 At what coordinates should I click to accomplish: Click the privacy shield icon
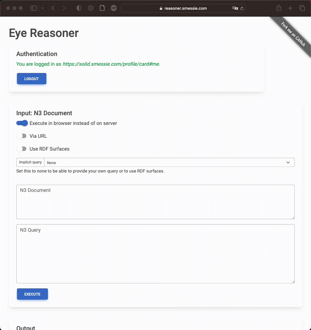(x=79, y=8)
